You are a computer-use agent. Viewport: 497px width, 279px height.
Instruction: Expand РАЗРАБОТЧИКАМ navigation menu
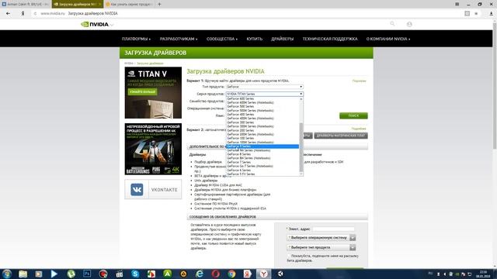click(x=179, y=39)
